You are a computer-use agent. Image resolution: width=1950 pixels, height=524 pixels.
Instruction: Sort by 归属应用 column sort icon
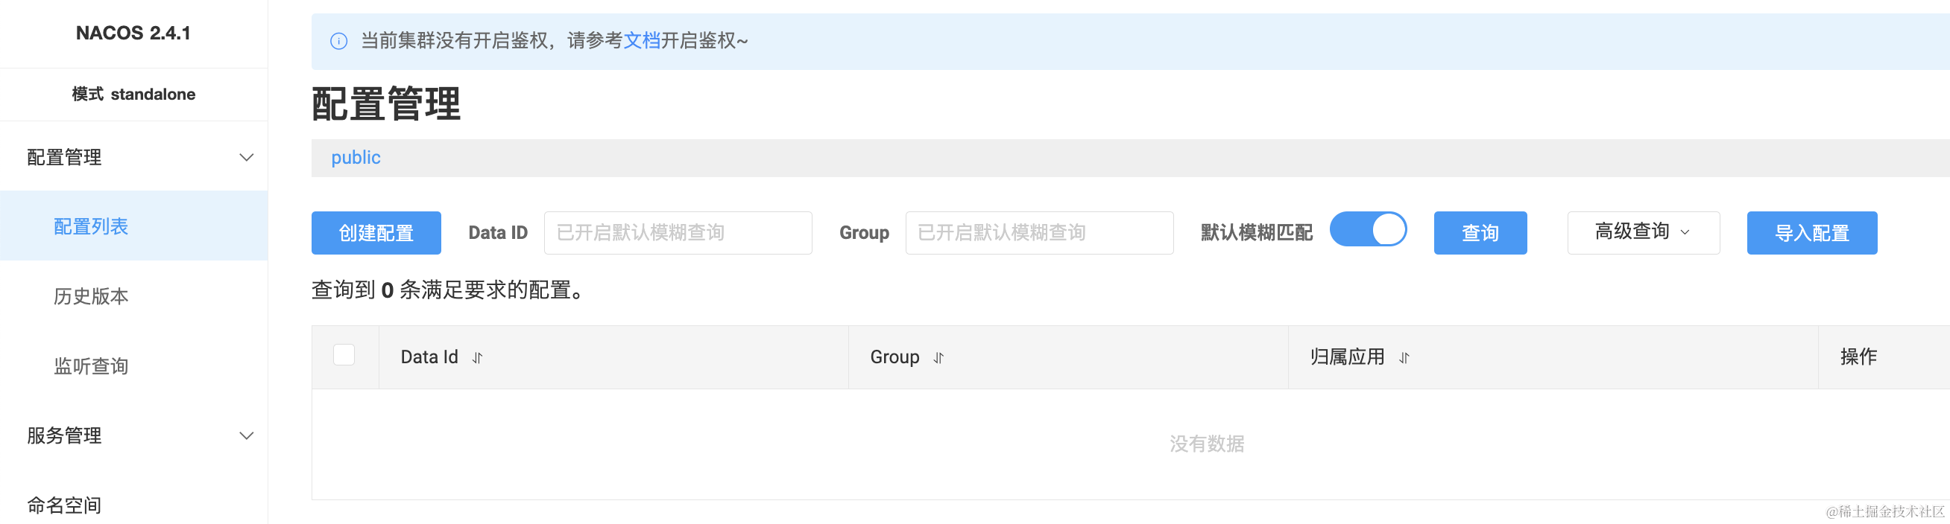point(1404,358)
